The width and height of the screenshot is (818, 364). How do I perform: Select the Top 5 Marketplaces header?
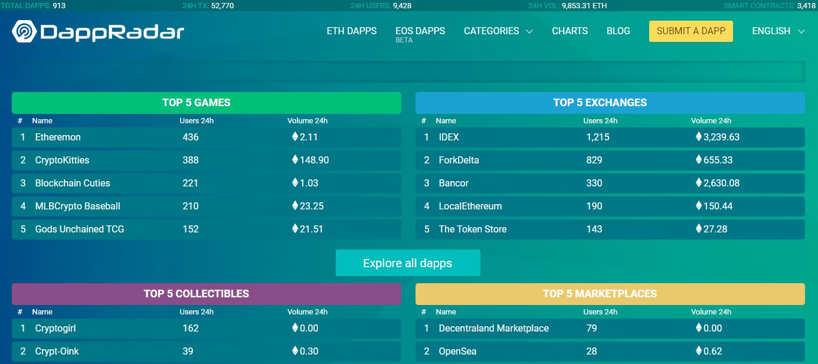[610, 294]
